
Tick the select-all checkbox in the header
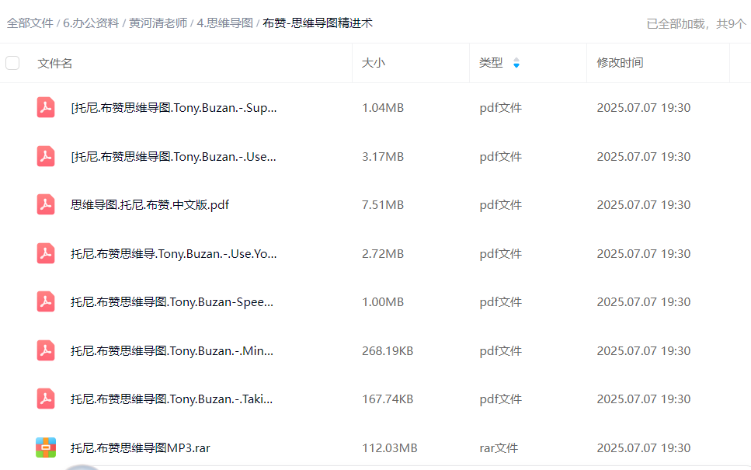point(12,63)
